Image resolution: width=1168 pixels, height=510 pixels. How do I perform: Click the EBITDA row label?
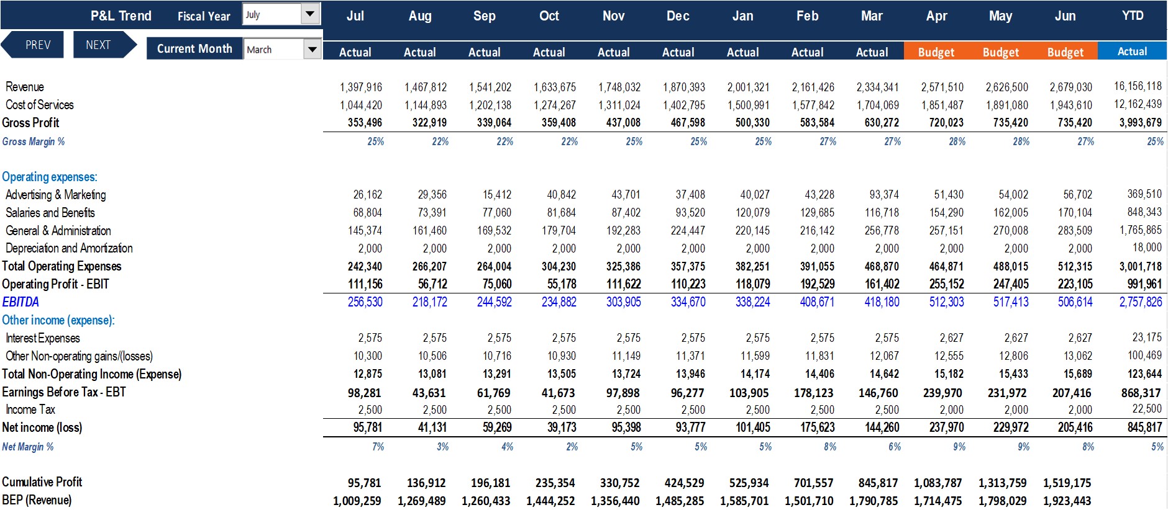click(x=21, y=302)
